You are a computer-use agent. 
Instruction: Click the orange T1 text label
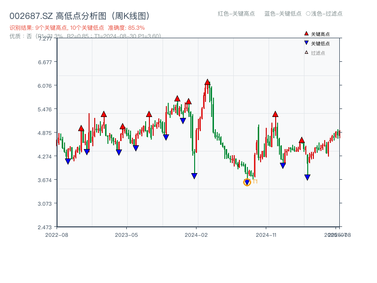[x=255, y=182]
